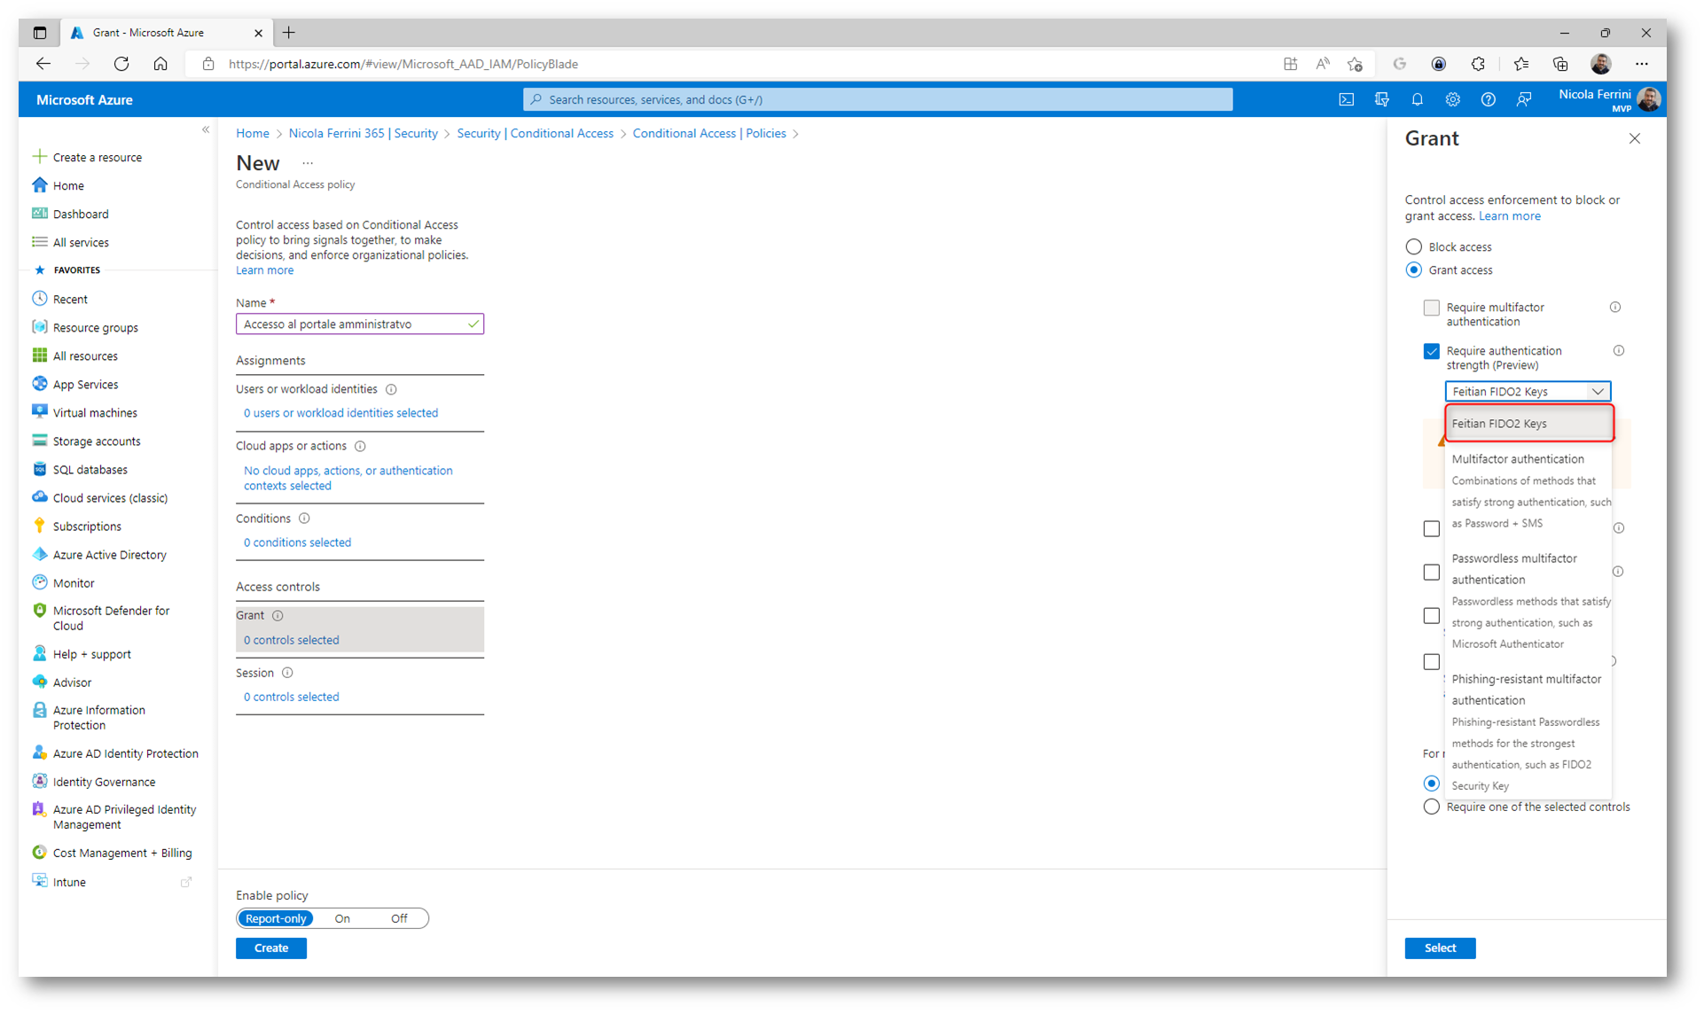Check Require multifactor authentication

tap(1431, 308)
